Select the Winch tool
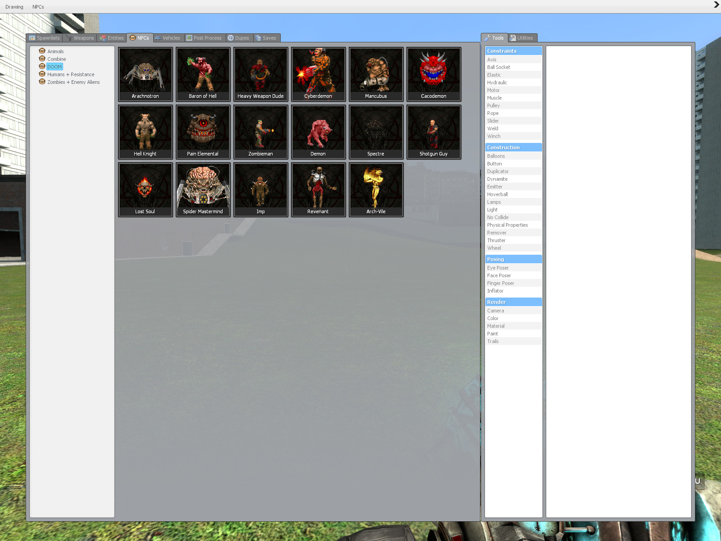The width and height of the screenshot is (721, 541). coord(514,136)
